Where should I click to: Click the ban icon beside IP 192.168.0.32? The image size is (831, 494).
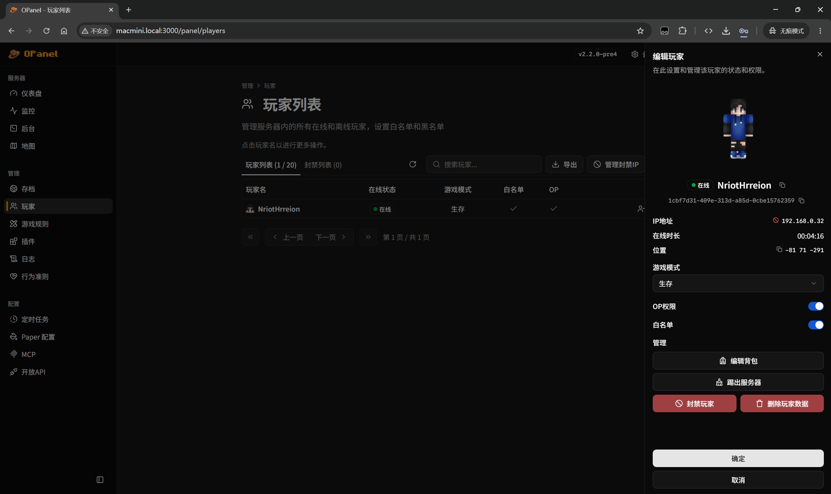click(776, 220)
